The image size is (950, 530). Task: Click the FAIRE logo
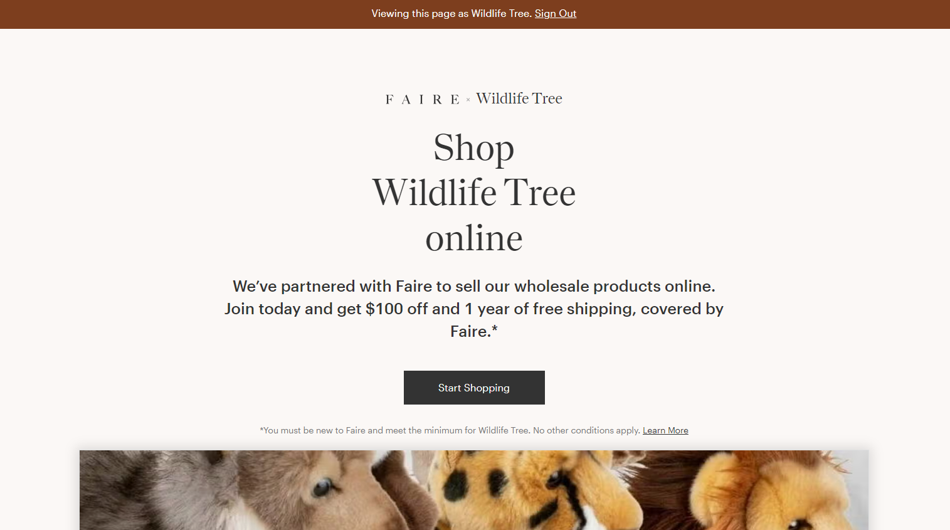[x=423, y=99]
